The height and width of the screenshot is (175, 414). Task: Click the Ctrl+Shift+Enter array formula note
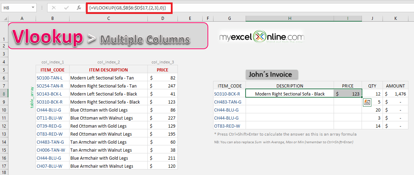click(285, 134)
